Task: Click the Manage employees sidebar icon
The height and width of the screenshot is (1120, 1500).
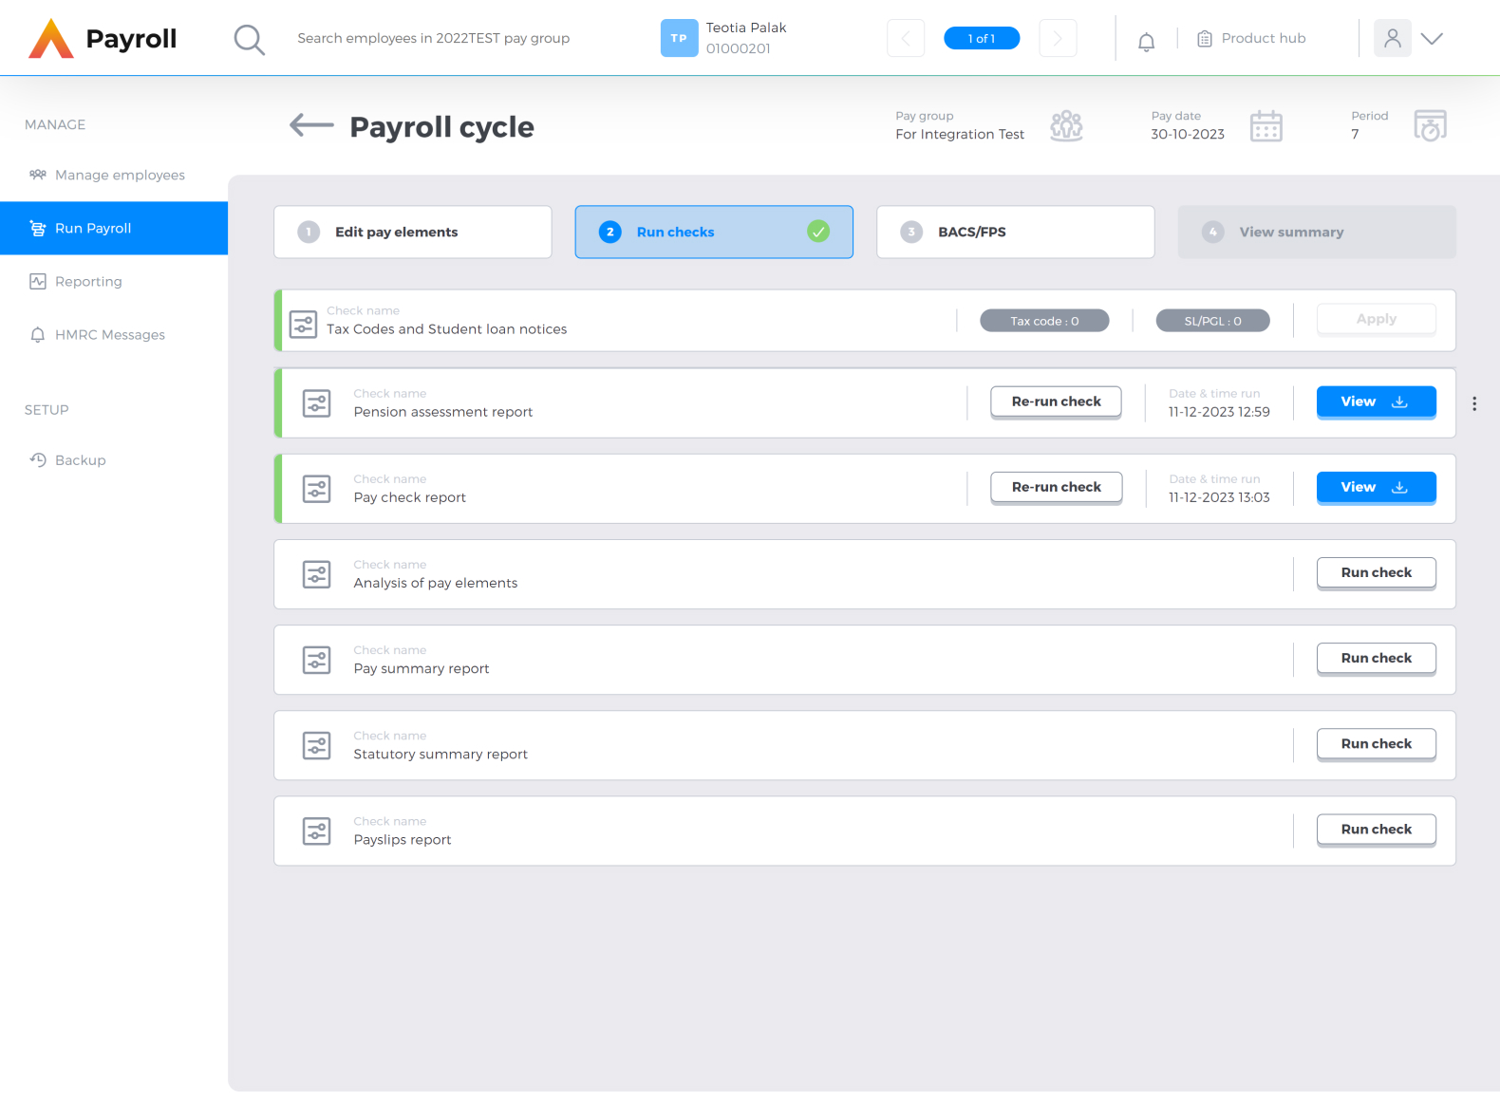Action: pos(38,175)
